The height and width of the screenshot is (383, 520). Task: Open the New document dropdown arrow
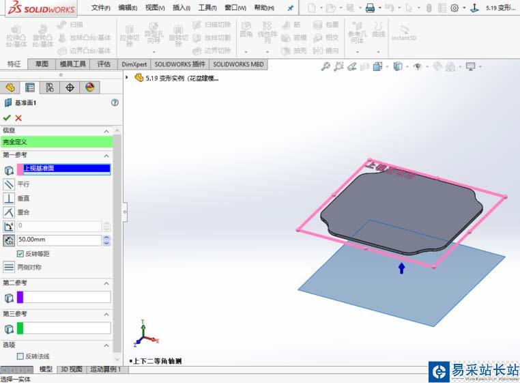point(321,8)
